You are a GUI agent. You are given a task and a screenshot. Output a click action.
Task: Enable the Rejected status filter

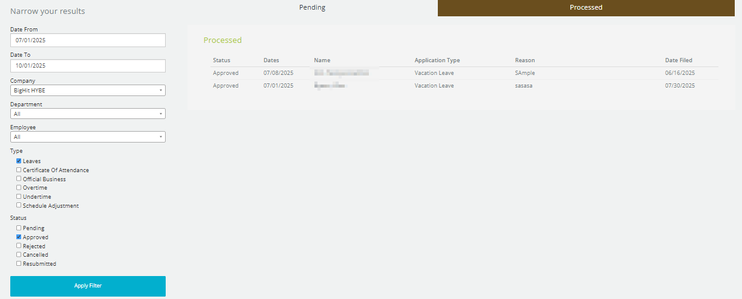[19, 246]
